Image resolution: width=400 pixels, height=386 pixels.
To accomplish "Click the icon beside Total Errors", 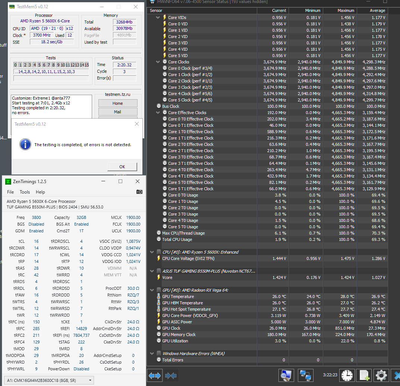I will click(159, 360).
